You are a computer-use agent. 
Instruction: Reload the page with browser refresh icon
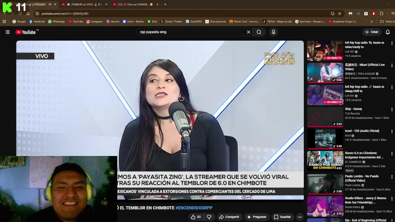[20, 14]
